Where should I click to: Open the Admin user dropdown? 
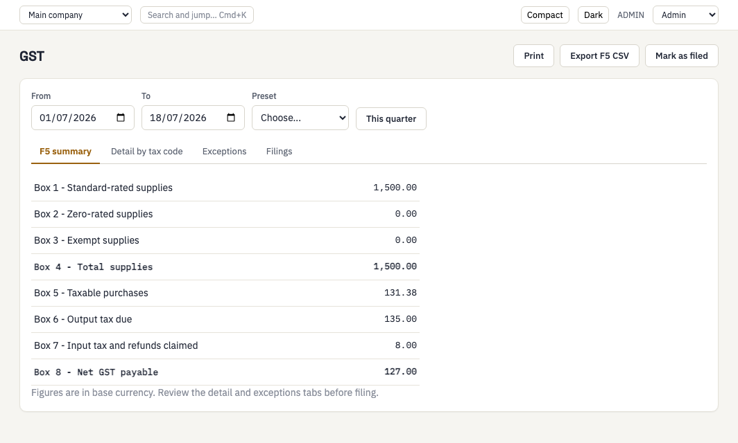click(685, 15)
